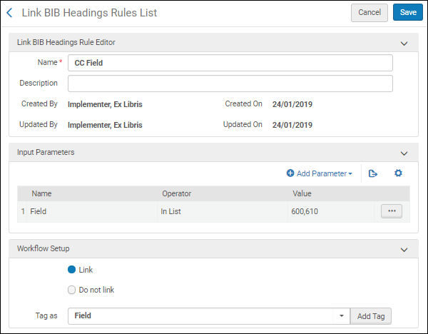Click the Operator column header
The width and height of the screenshot is (428, 334).
point(177,193)
